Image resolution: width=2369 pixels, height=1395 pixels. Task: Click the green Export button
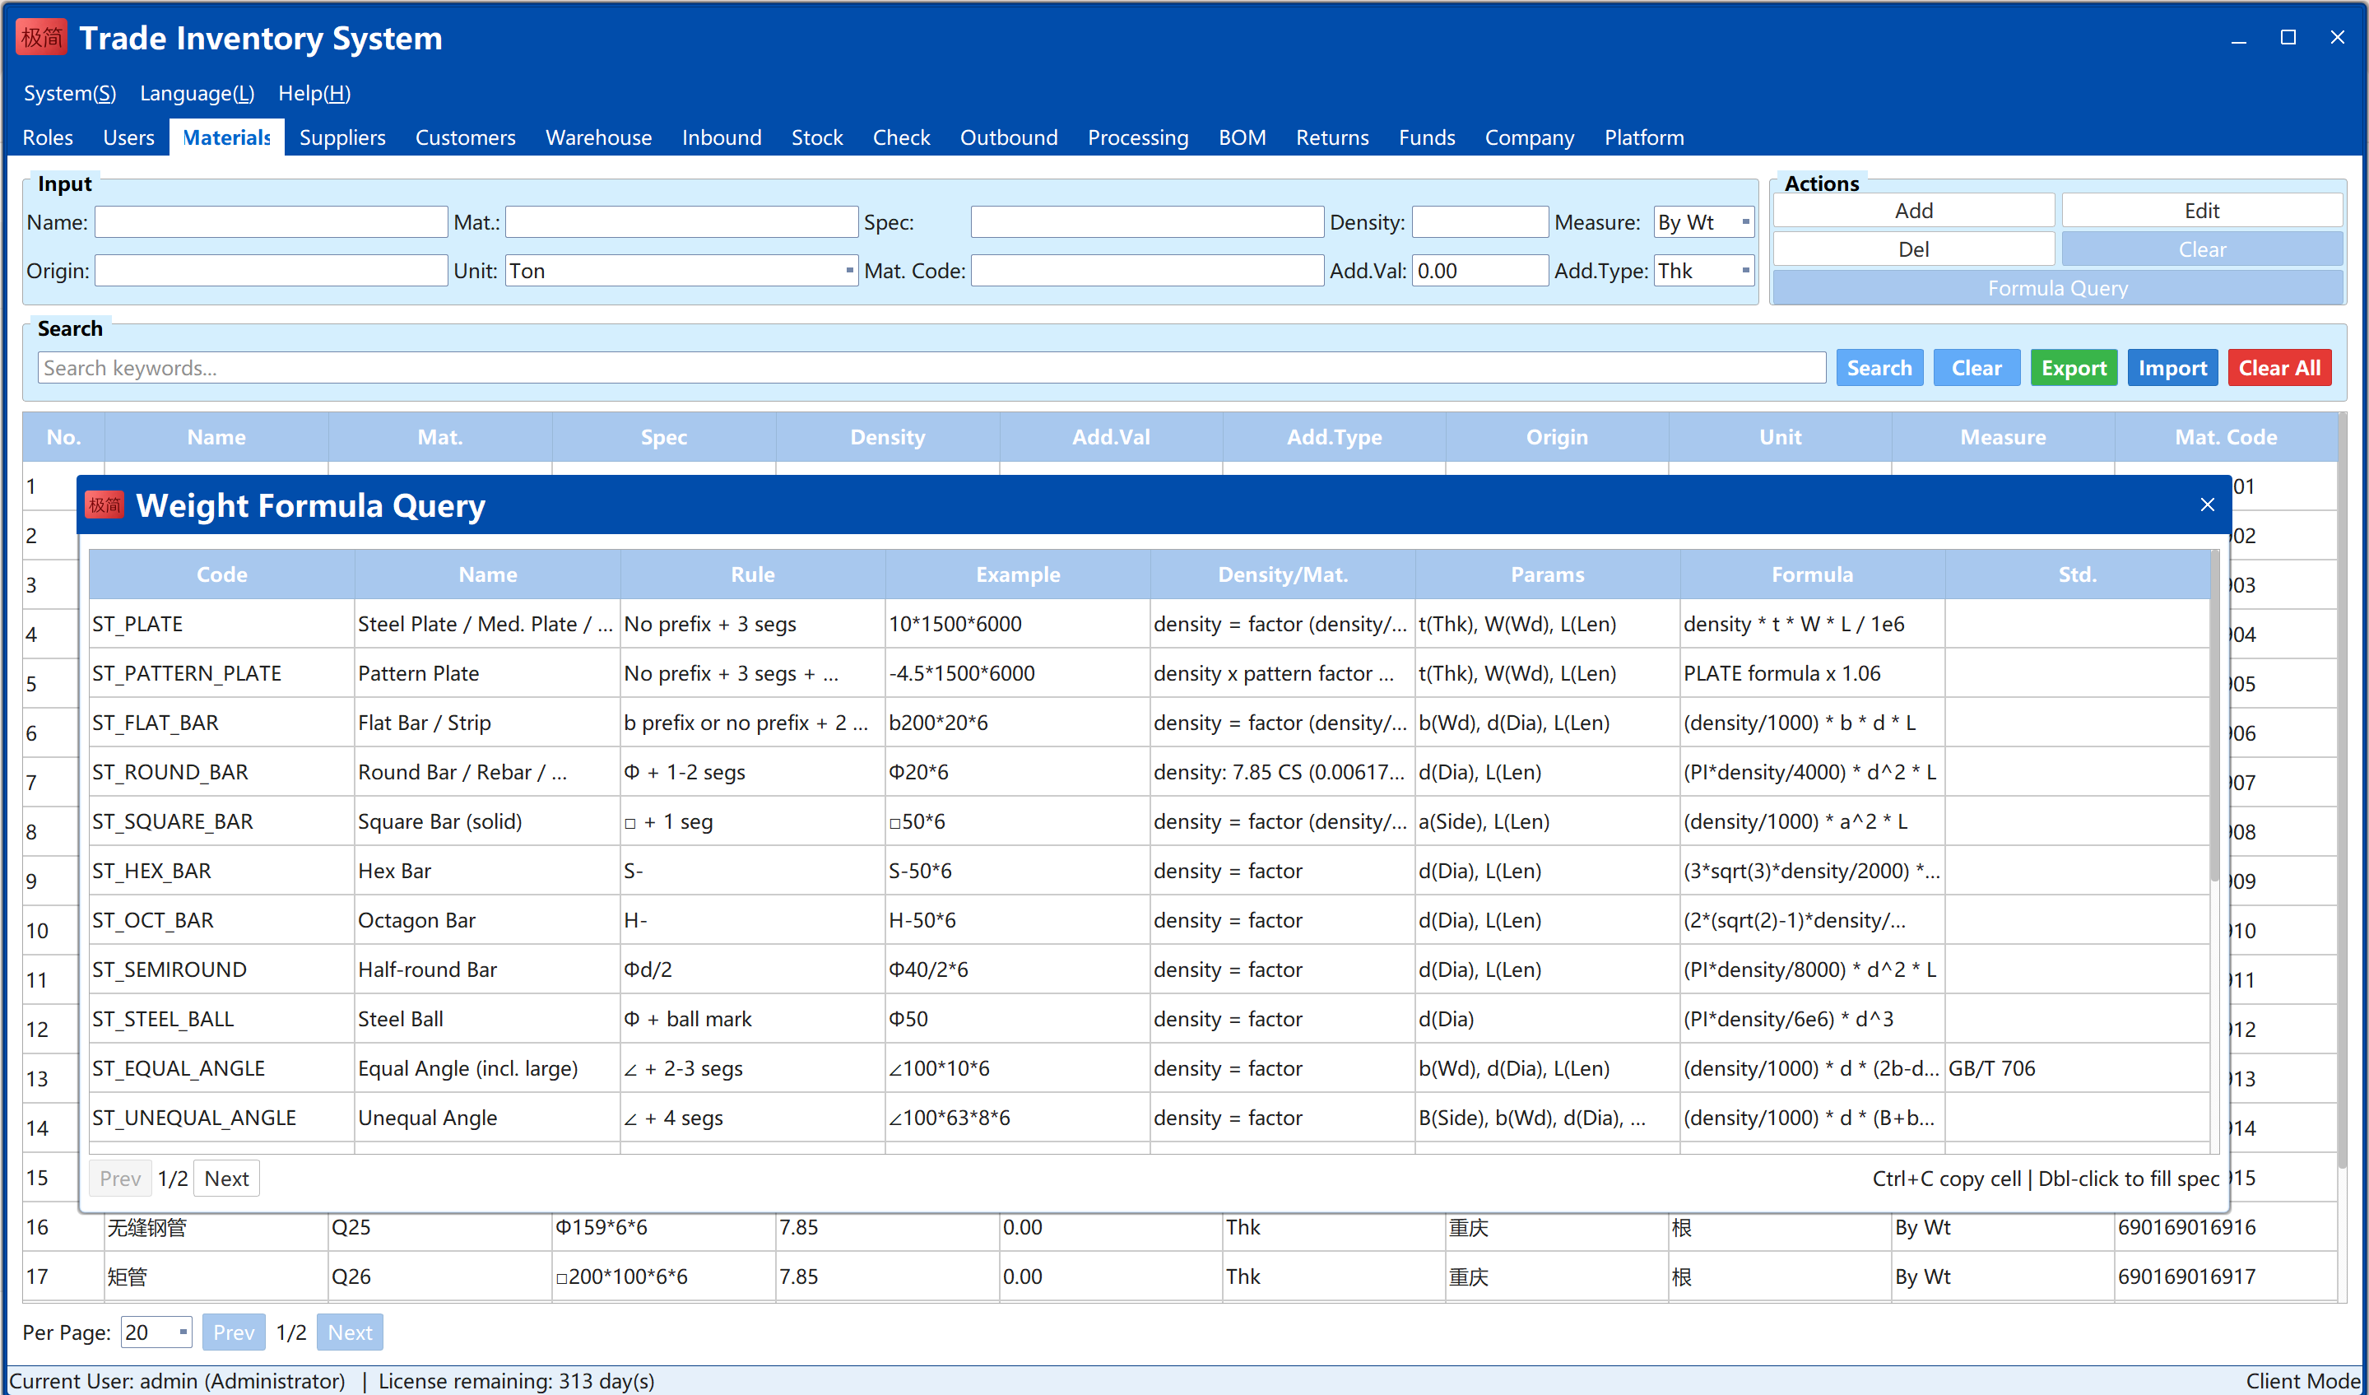tap(2073, 368)
